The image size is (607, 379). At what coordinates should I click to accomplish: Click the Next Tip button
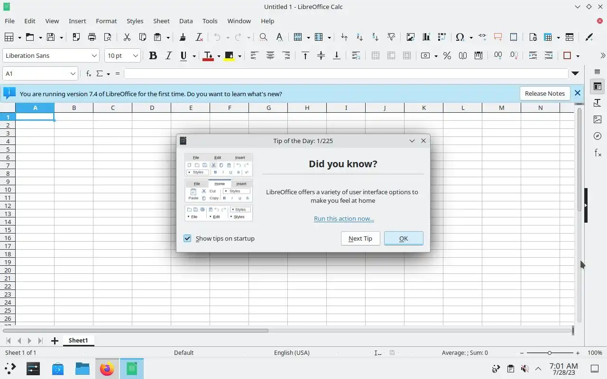(x=360, y=238)
